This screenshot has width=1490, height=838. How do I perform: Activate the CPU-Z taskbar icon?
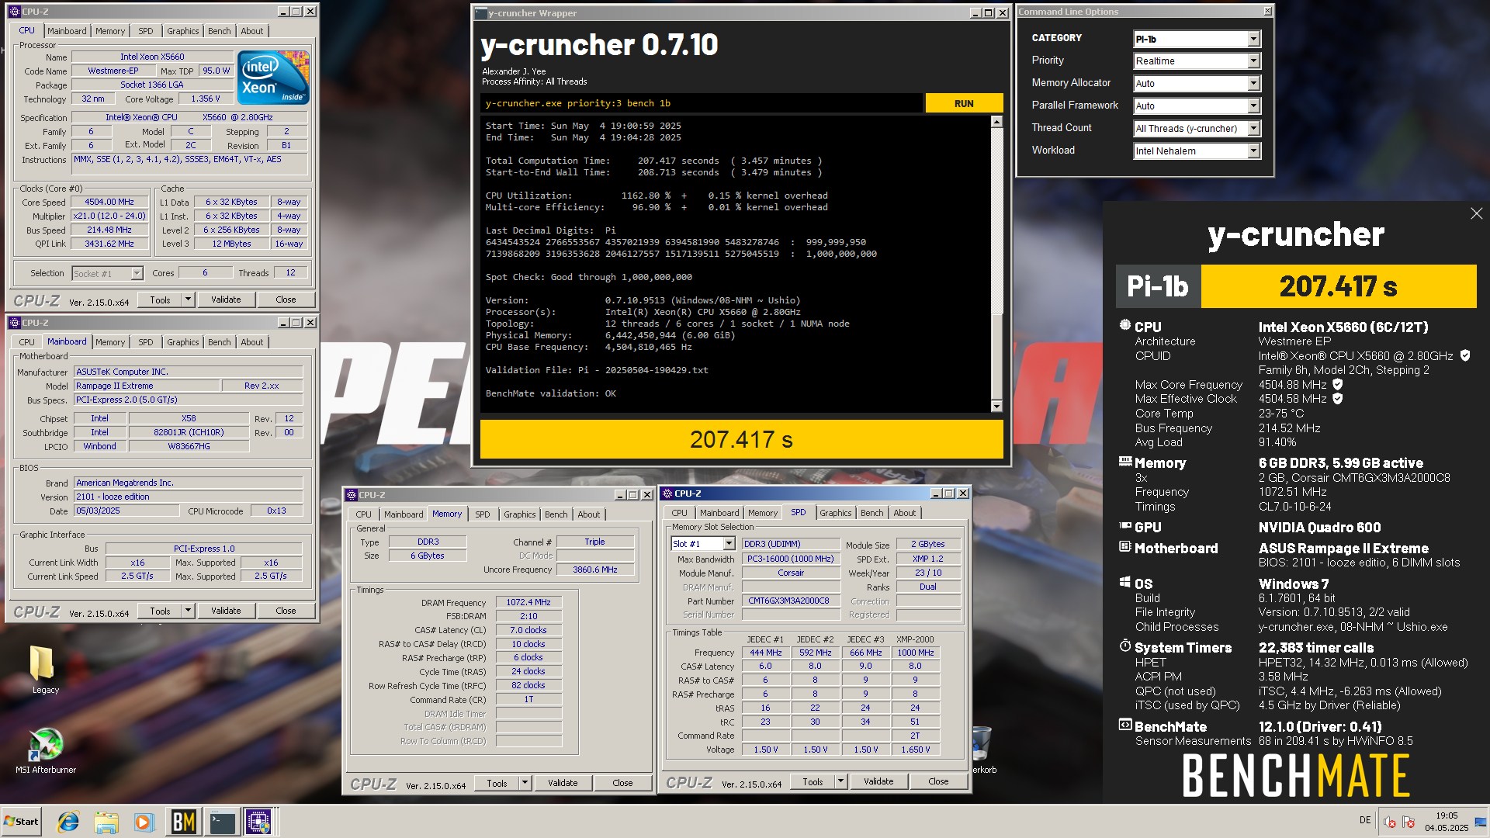tap(259, 822)
